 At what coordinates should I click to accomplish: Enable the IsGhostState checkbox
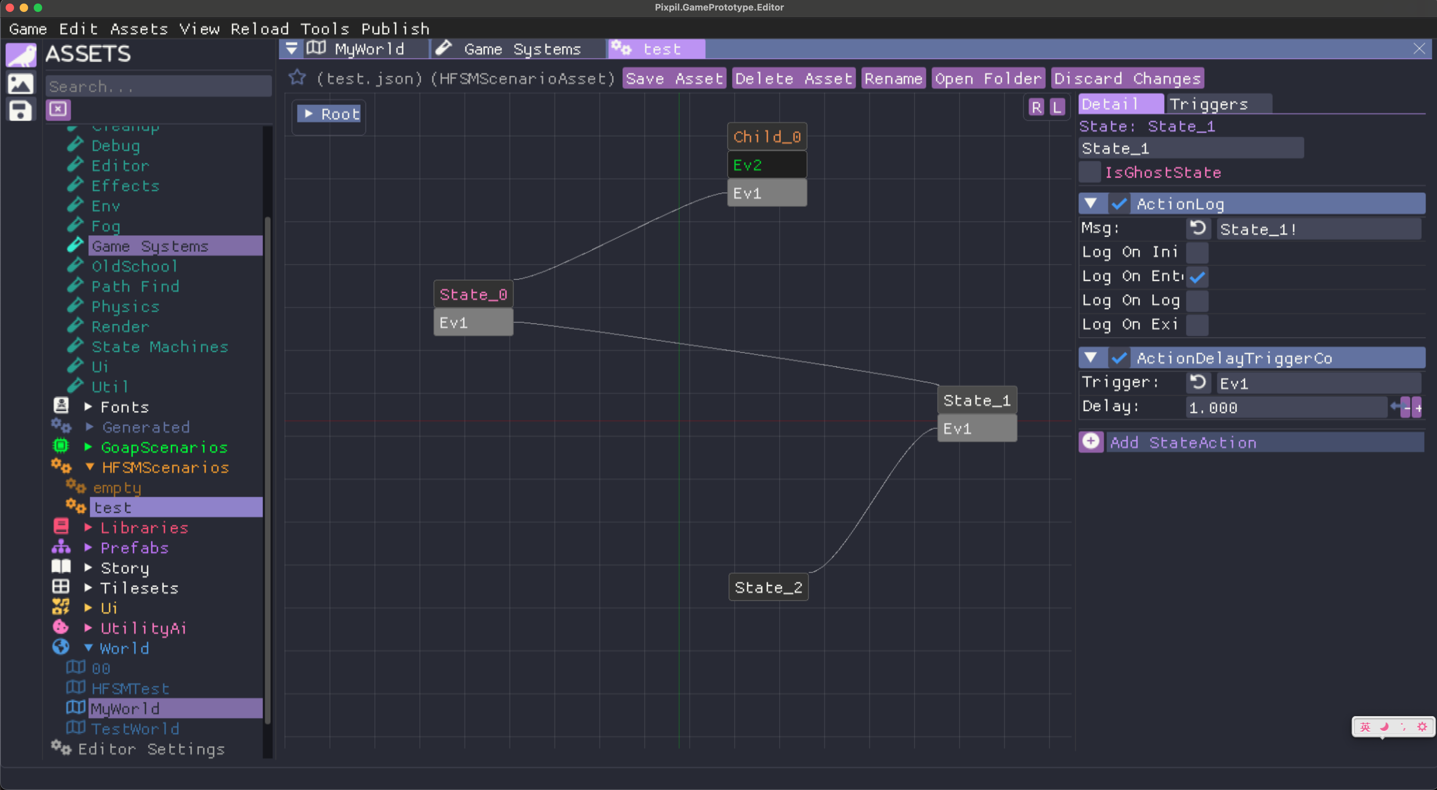(1090, 172)
